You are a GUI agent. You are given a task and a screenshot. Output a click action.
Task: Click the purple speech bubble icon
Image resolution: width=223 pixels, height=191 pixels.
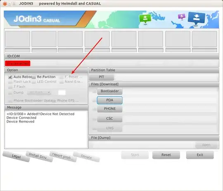(182, 17)
